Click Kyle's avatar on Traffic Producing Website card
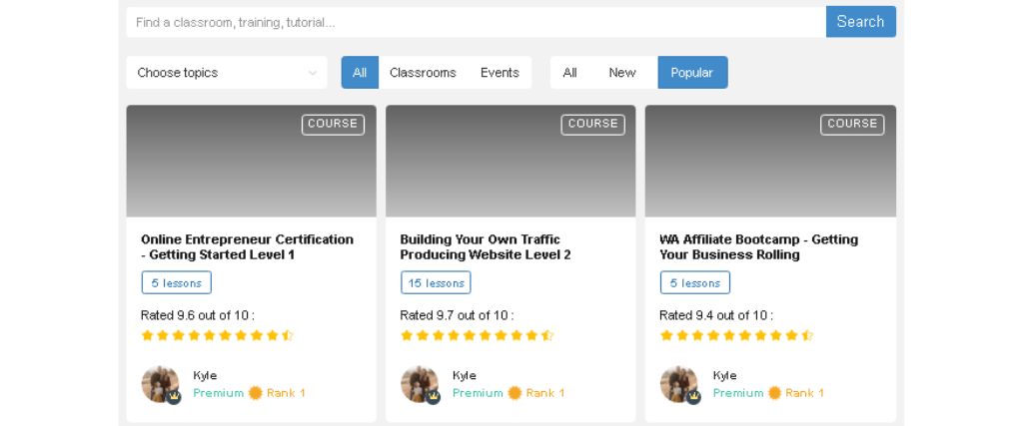 pos(420,384)
